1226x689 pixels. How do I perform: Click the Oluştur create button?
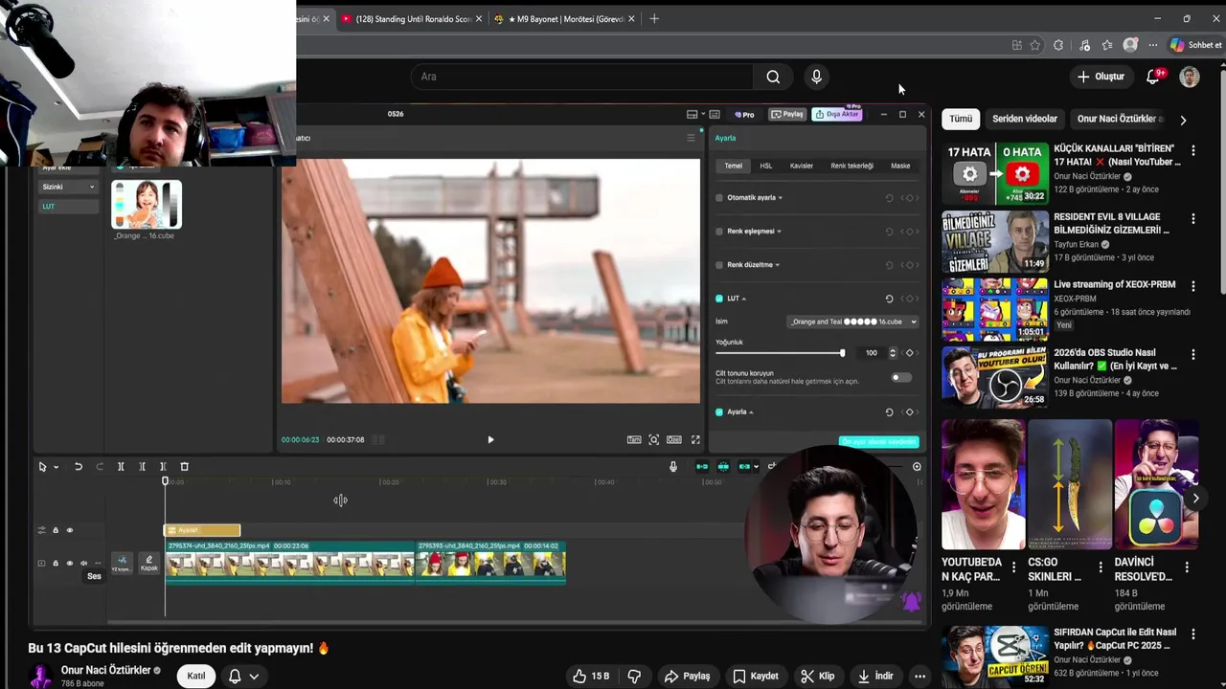pyautogui.click(x=1101, y=77)
